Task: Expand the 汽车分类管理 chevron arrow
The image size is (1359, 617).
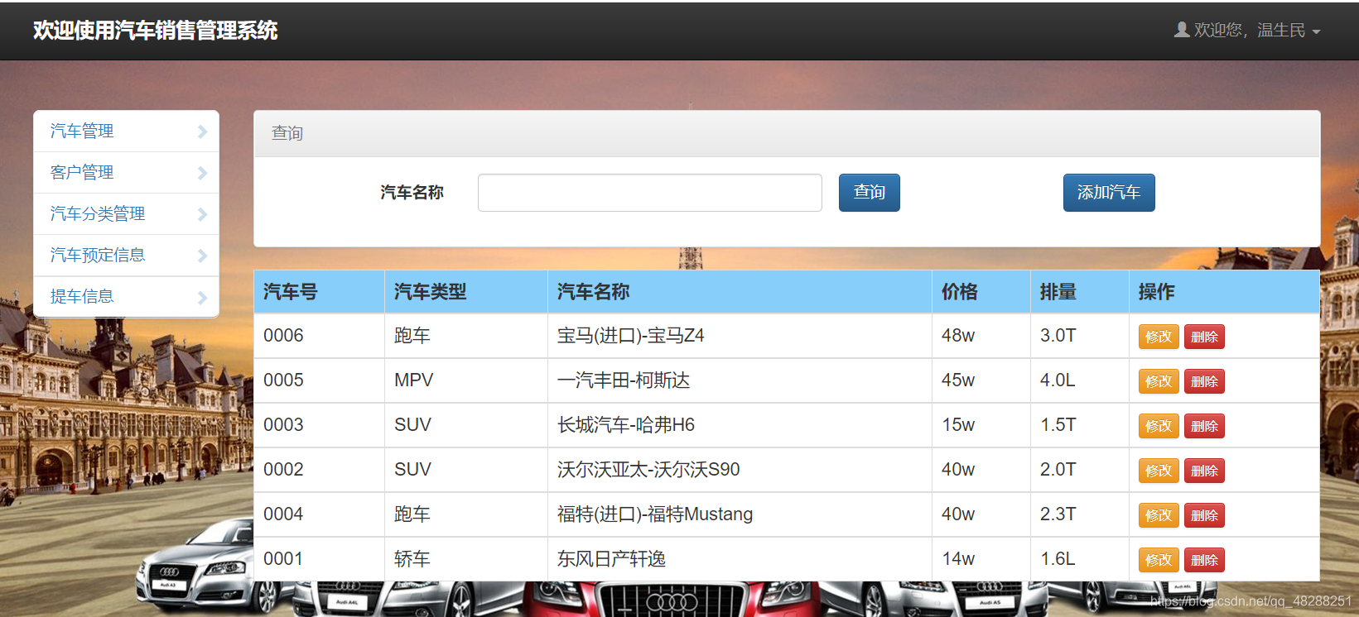Action: coord(202,214)
